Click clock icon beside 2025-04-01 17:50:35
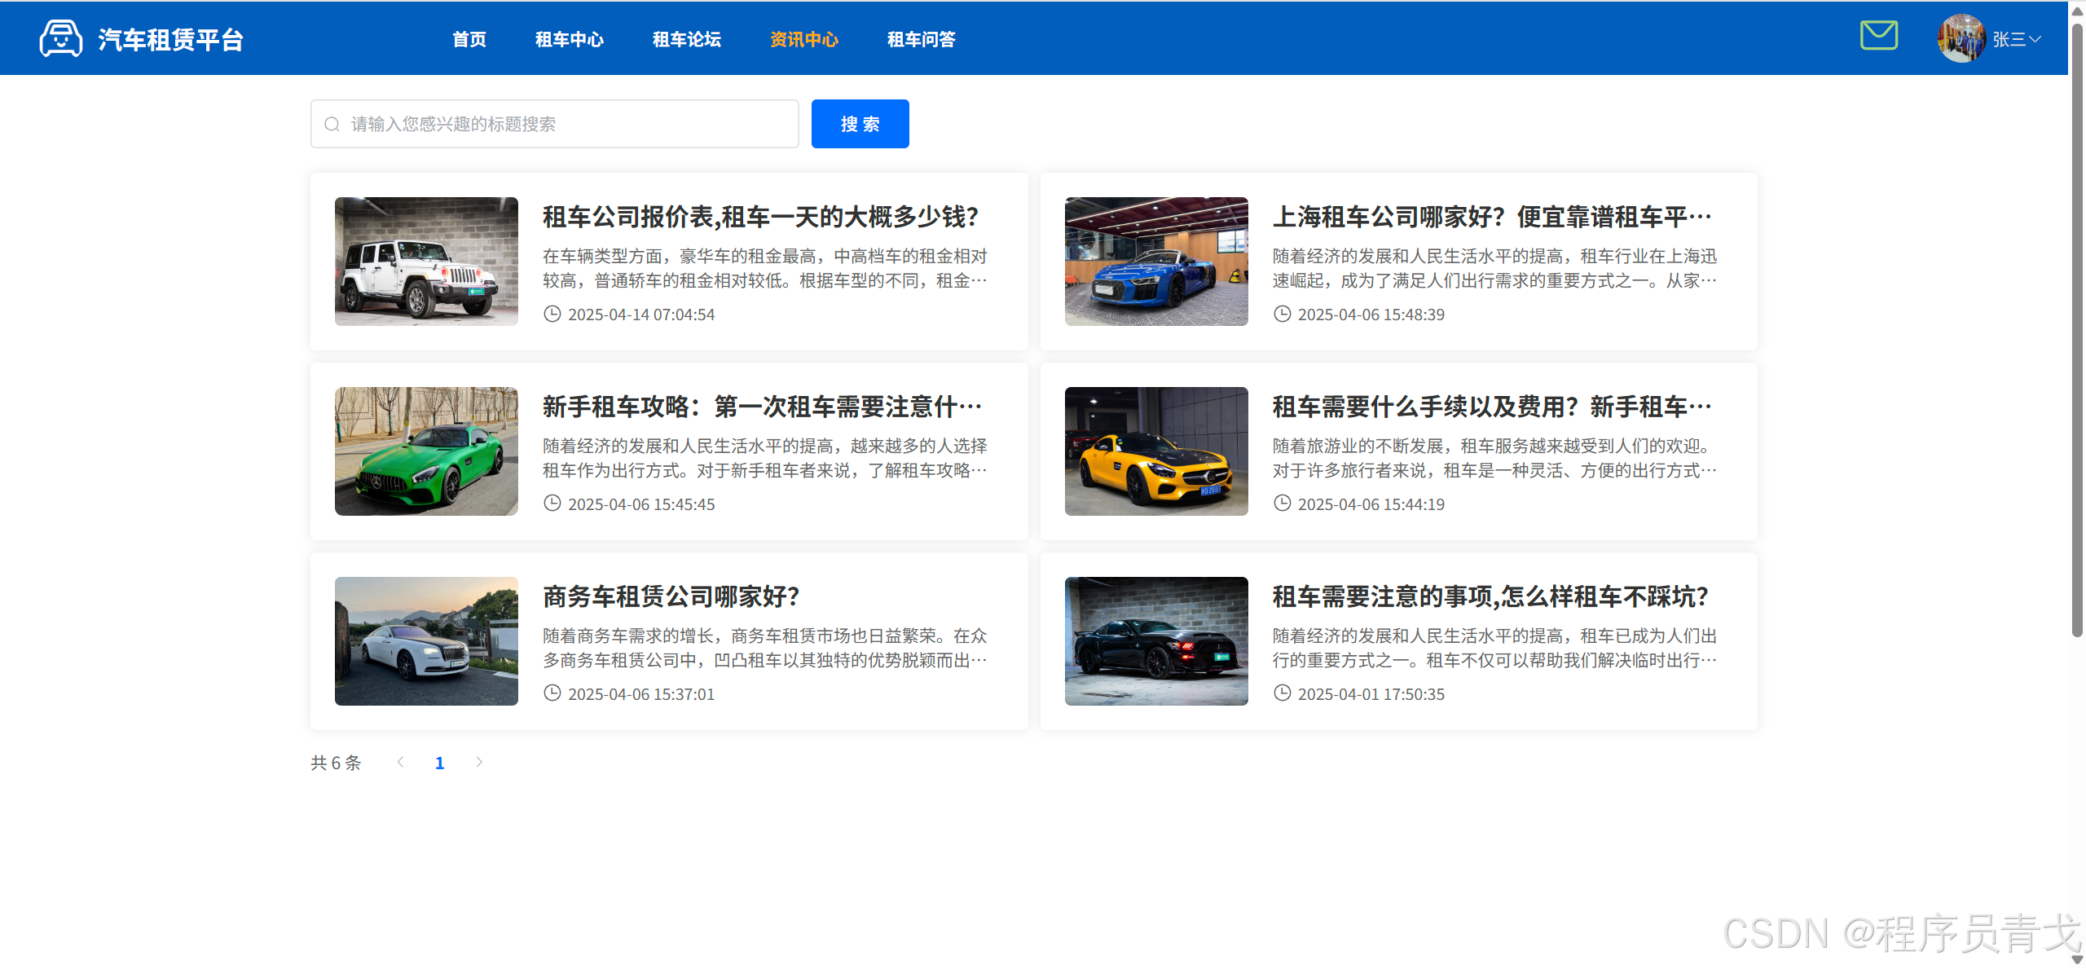Viewport: 2086px width, 968px height. pyautogui.click(x=1283, y=693)
